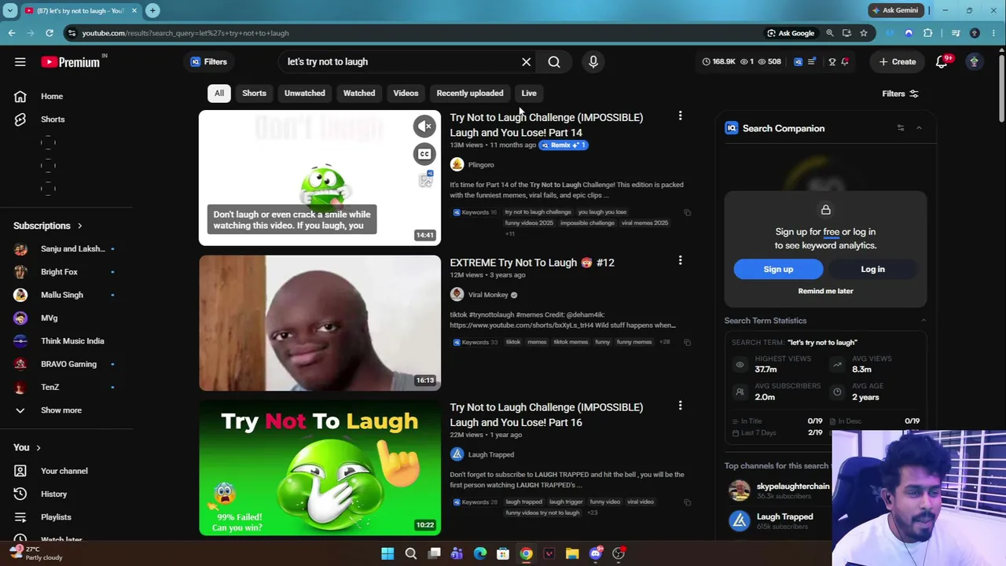The height and width of the screenshot is (566, 1006).
Task: Open more options for Part 14 video
Action: pos(680,116)
